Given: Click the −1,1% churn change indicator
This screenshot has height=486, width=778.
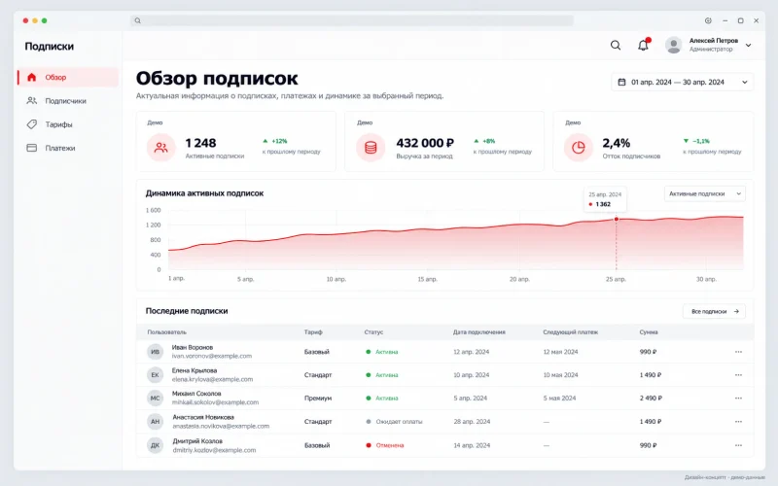Looking at the screenshot, I should pyautogui.click(x=696, y=141).
